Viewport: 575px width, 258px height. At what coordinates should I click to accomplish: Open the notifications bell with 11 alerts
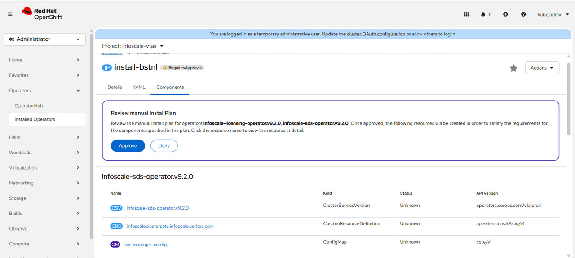tap(486, 14)
